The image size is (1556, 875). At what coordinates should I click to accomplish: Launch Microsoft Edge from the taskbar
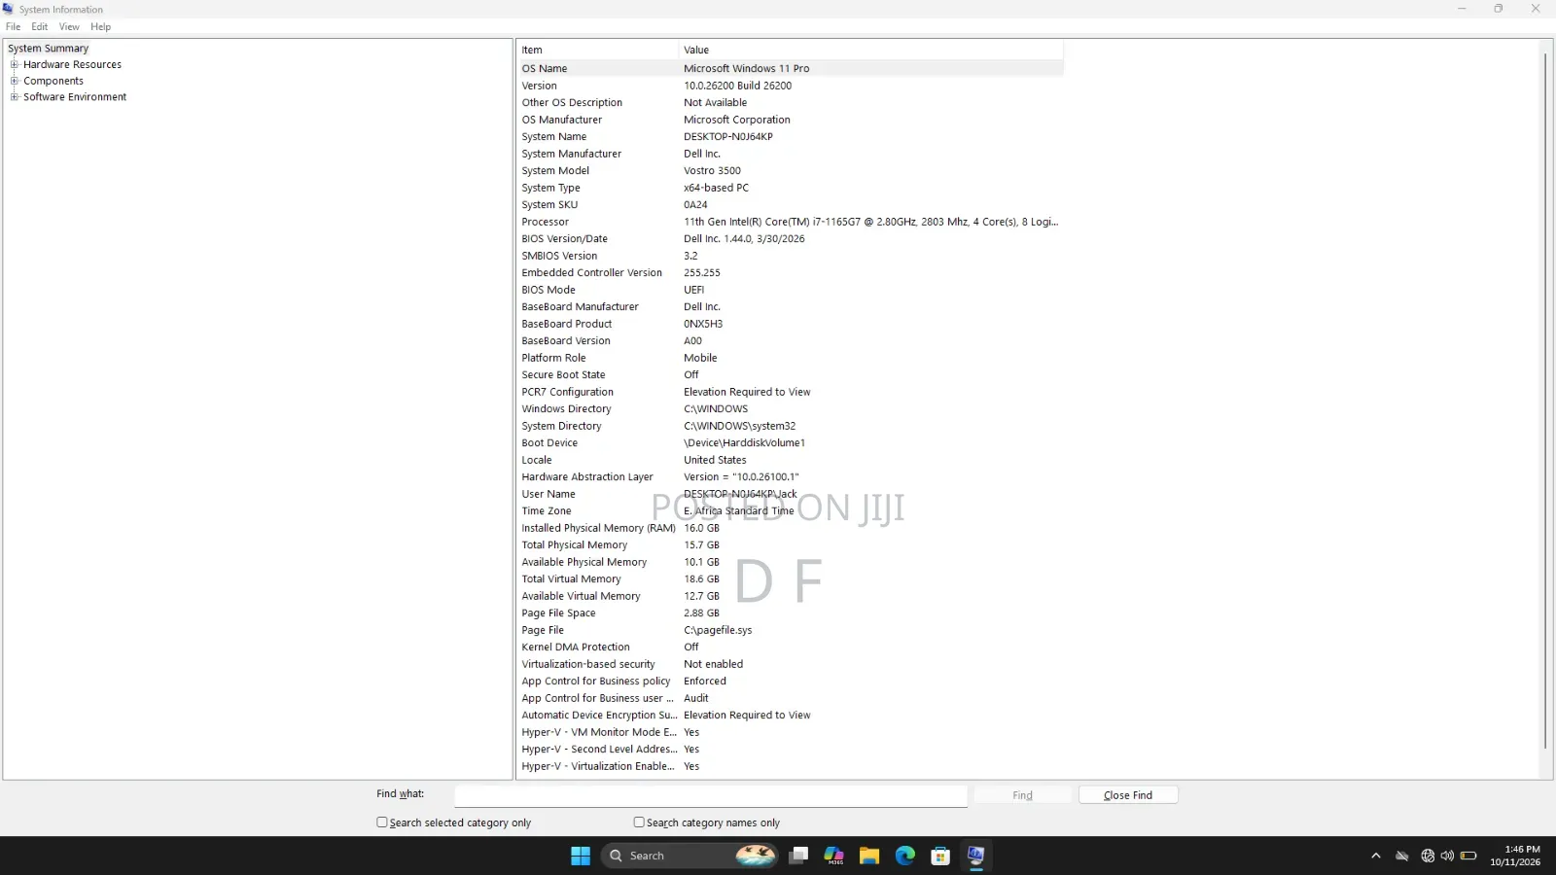tap(905, 856)
